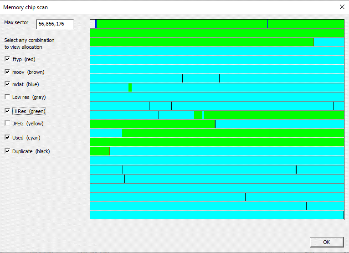Close the Memory chip scan dialog
The height and width of the screenshot is (253, 349).
(342, 7)
